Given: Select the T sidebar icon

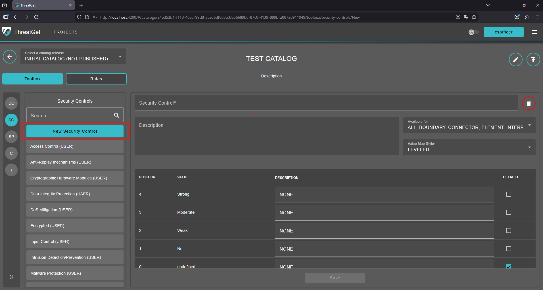Looking at the screenshot, I should click(x=11, y=170).
